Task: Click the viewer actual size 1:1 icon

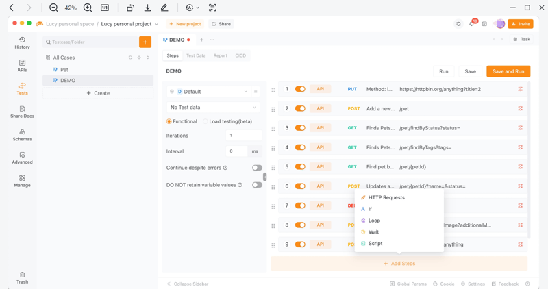Action: [x=105, y=8]
